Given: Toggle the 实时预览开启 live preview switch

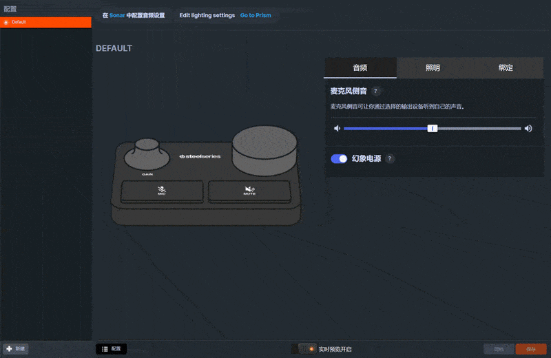Looking at the screenshot, I should tap(304, 349).
